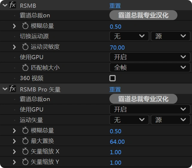Click 霸道总裁专业汉化 button under RSMB Pro 矢量
The image size is (192, 168).
coord(143,99)
